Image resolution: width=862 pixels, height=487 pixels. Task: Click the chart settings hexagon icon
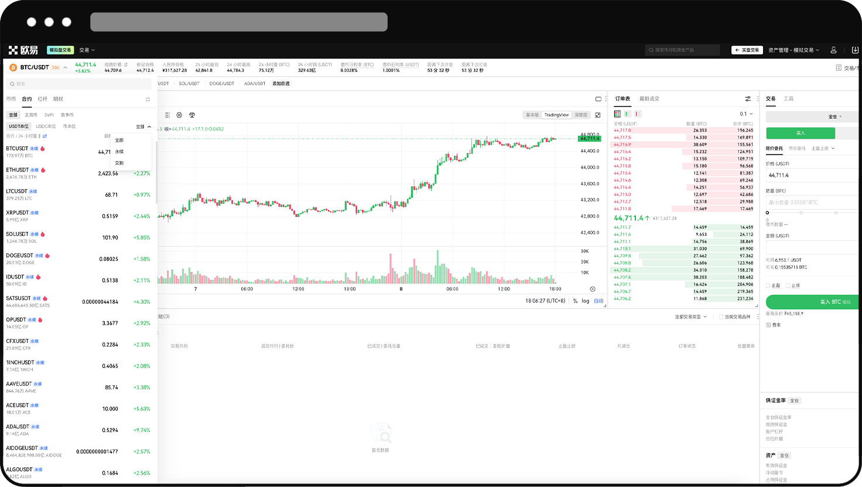[179, 115]
